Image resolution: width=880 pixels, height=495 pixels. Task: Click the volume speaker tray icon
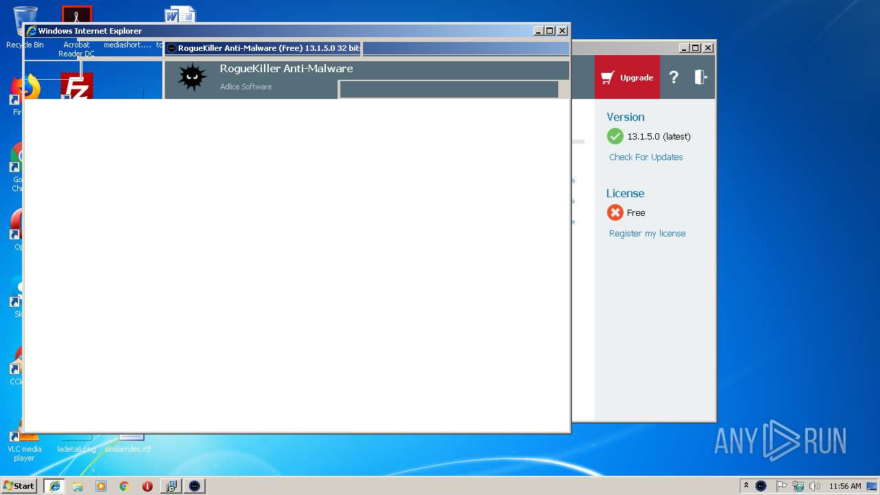coord(815,486)
